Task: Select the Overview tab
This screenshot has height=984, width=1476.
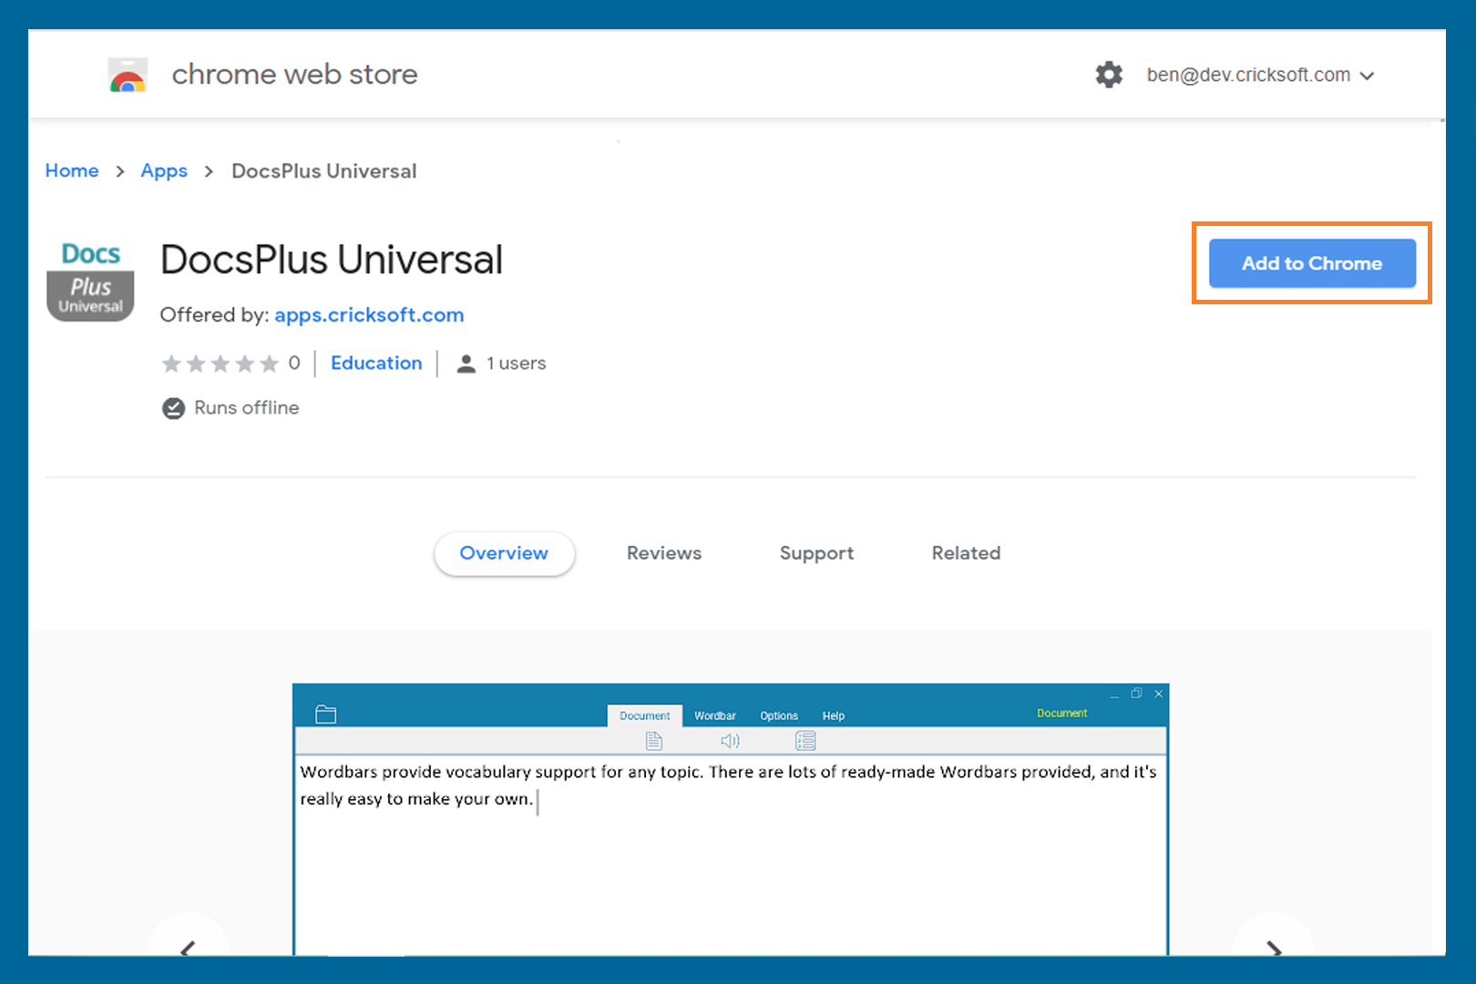Action: pyautogui.click(x=504, y=553)
